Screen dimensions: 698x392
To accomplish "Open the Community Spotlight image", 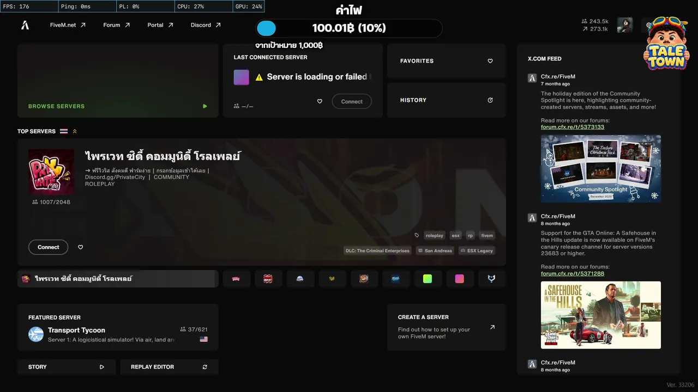I will (x=601, y=169).
